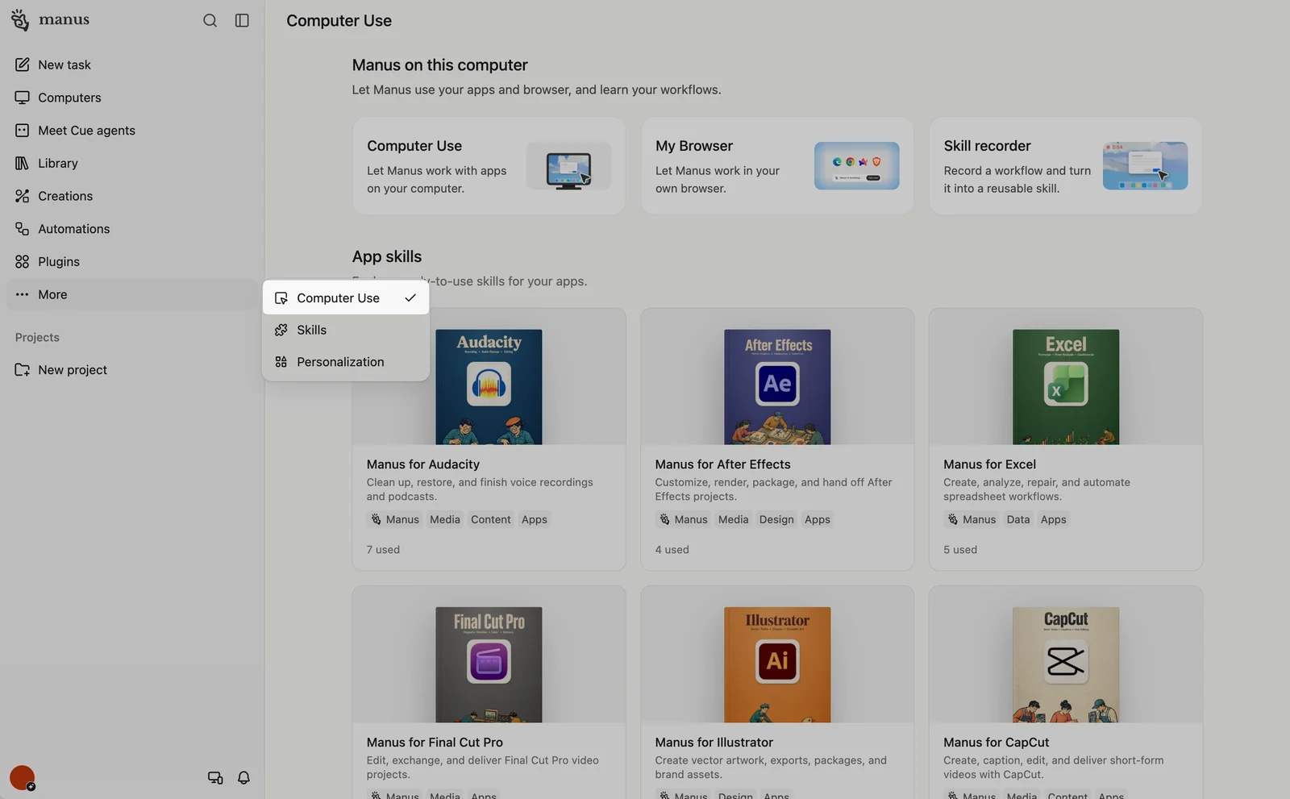Click the "5 used" count on Excel card

[960, 550]
